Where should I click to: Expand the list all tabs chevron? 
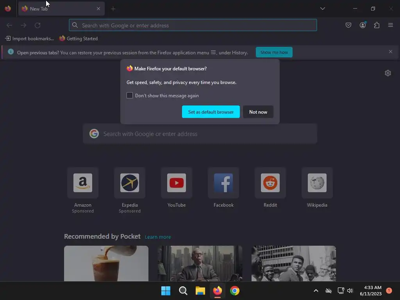click(x=322, y=9)
